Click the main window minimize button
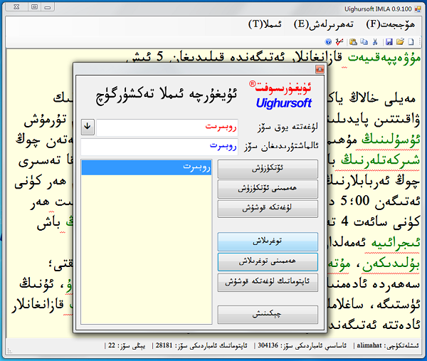Image resolution: width=427 pixels, height=361 pixels. tap(48, 7)
